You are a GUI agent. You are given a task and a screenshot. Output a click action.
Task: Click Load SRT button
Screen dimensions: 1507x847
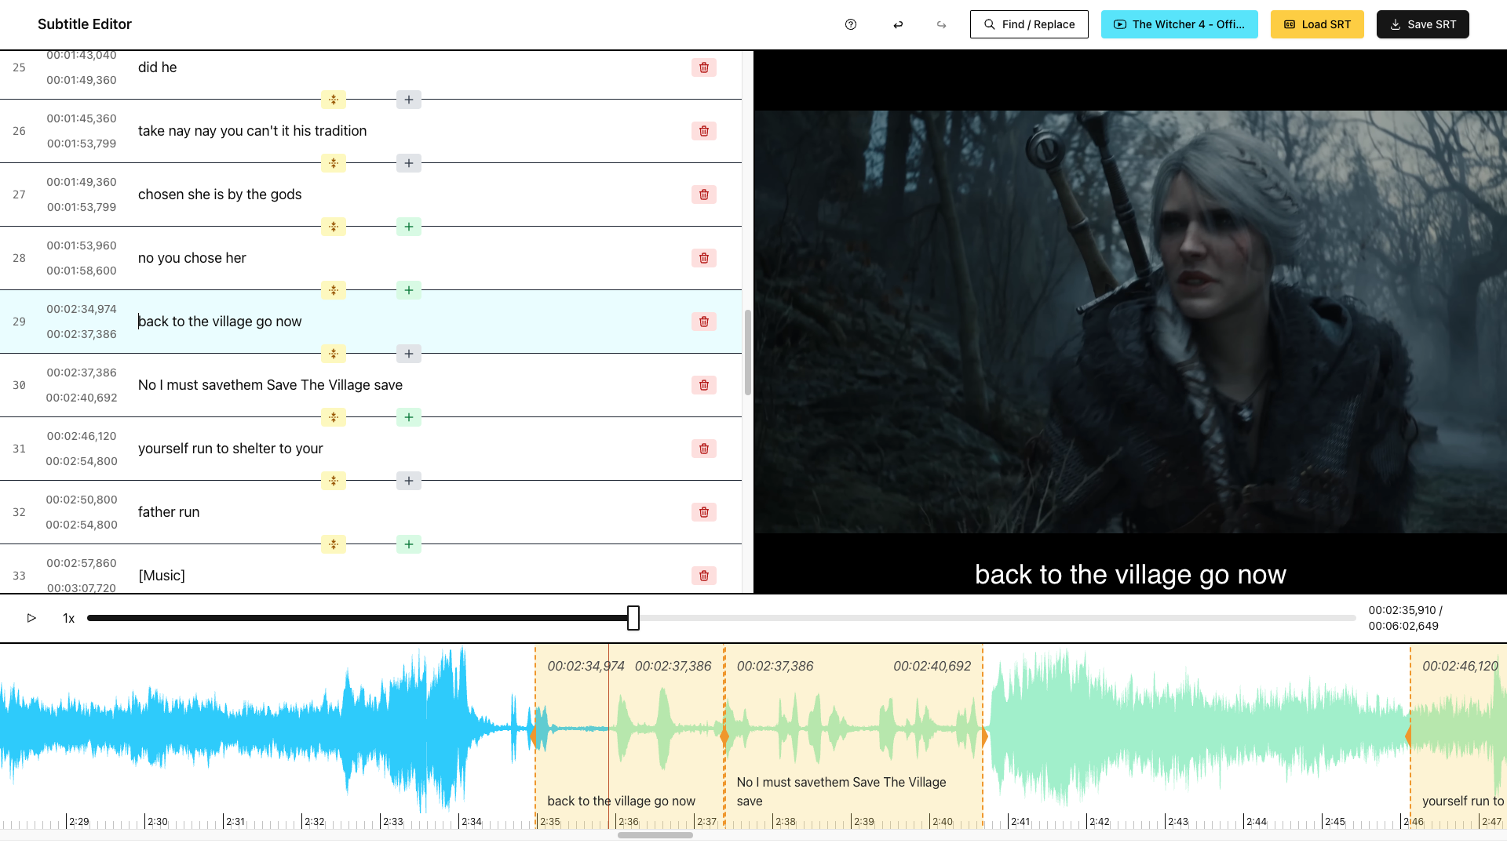click(1317, 24)
